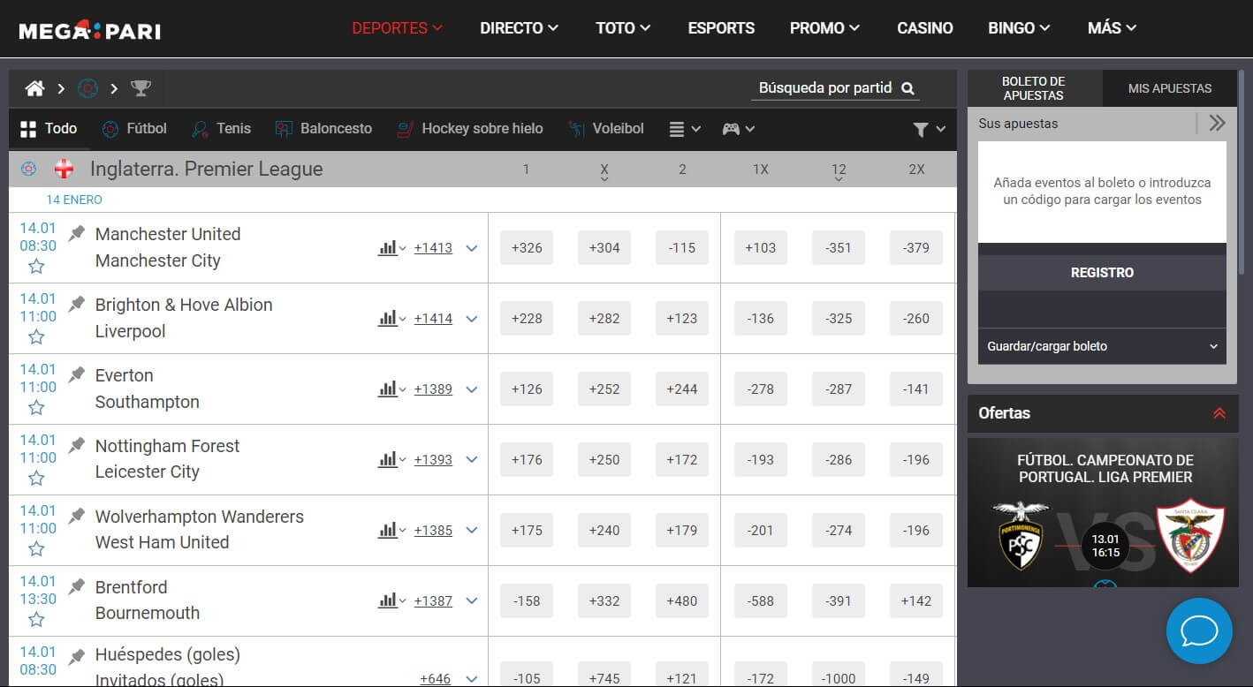Click the search magnifier icon
Viewport: 1253px width, 687px height.
coord(907,88)
